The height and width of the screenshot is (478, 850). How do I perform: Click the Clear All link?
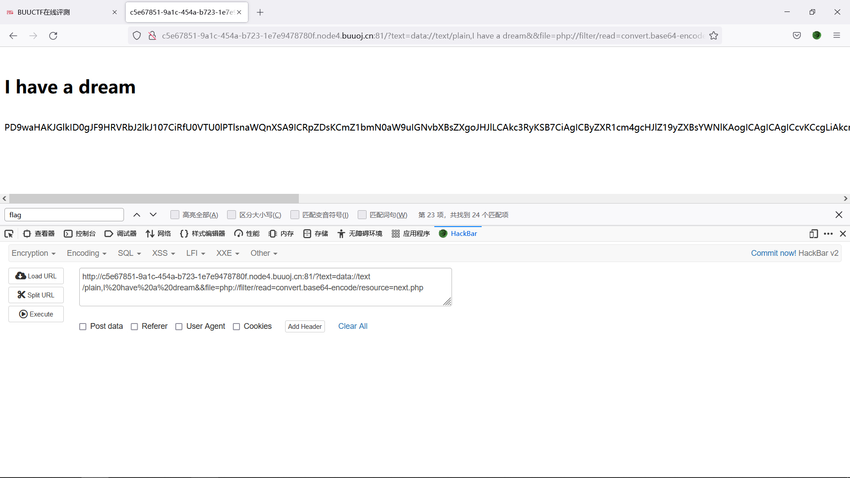(x=352, y=326)
